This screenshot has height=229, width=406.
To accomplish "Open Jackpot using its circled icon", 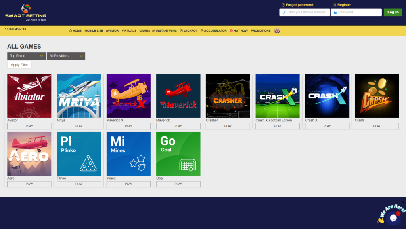I will click(x=182, y=30).
